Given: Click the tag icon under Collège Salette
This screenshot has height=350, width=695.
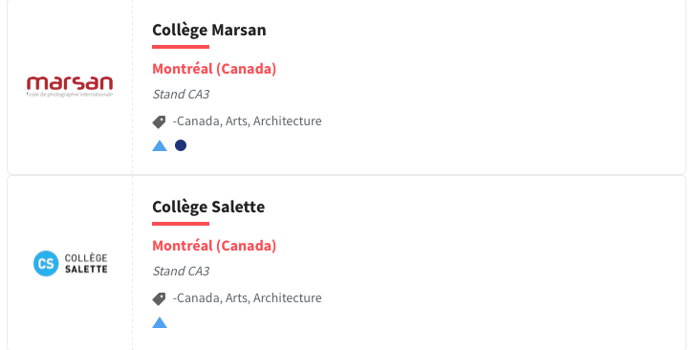Looking at the screenshot, I should 159,299.
